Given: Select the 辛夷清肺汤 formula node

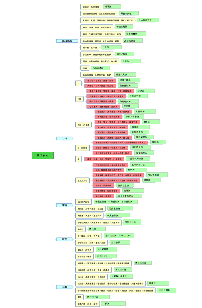Looking at the screenshot, I should (x=118, y=215).
